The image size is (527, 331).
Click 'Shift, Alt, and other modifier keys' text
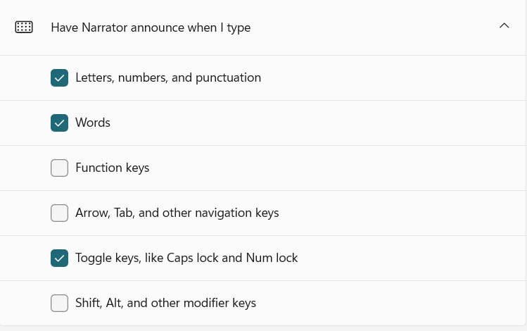tap(165, 303)
